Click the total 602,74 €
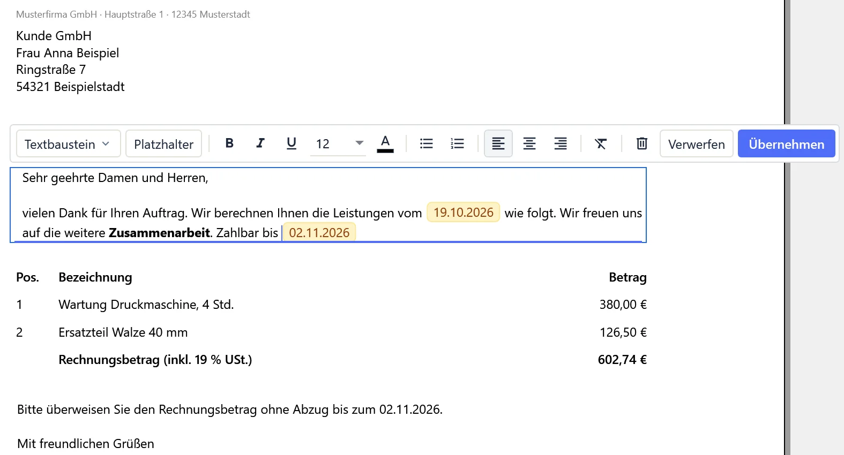 tap(622, 360)
